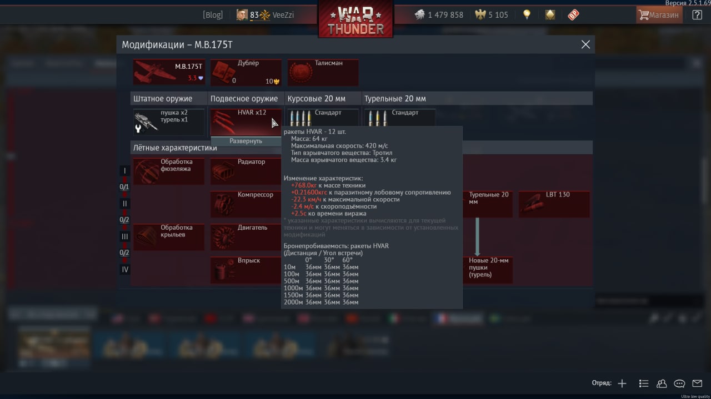Open Штатное оружие пушка x2 турель x1 slot
711x399 pixels.
pyautogui.click(x=169, y=122)
